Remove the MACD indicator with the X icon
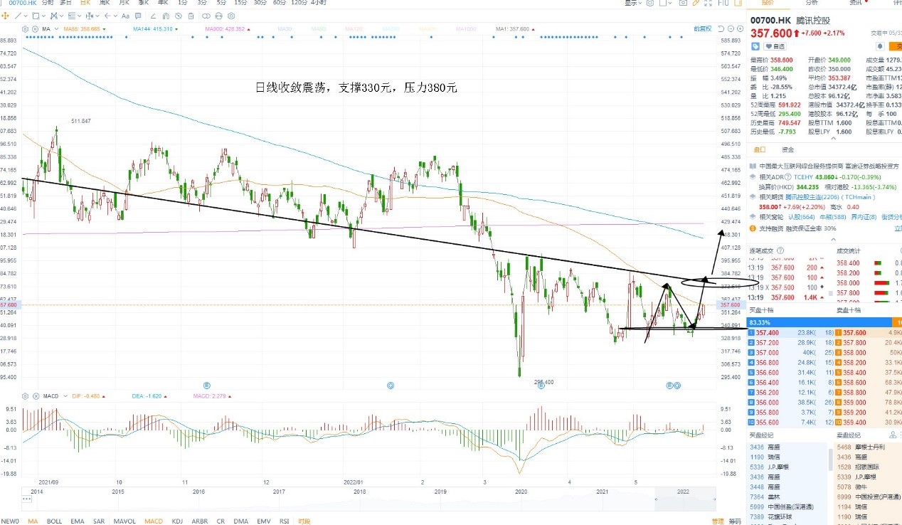 click(x=36, y=396)
